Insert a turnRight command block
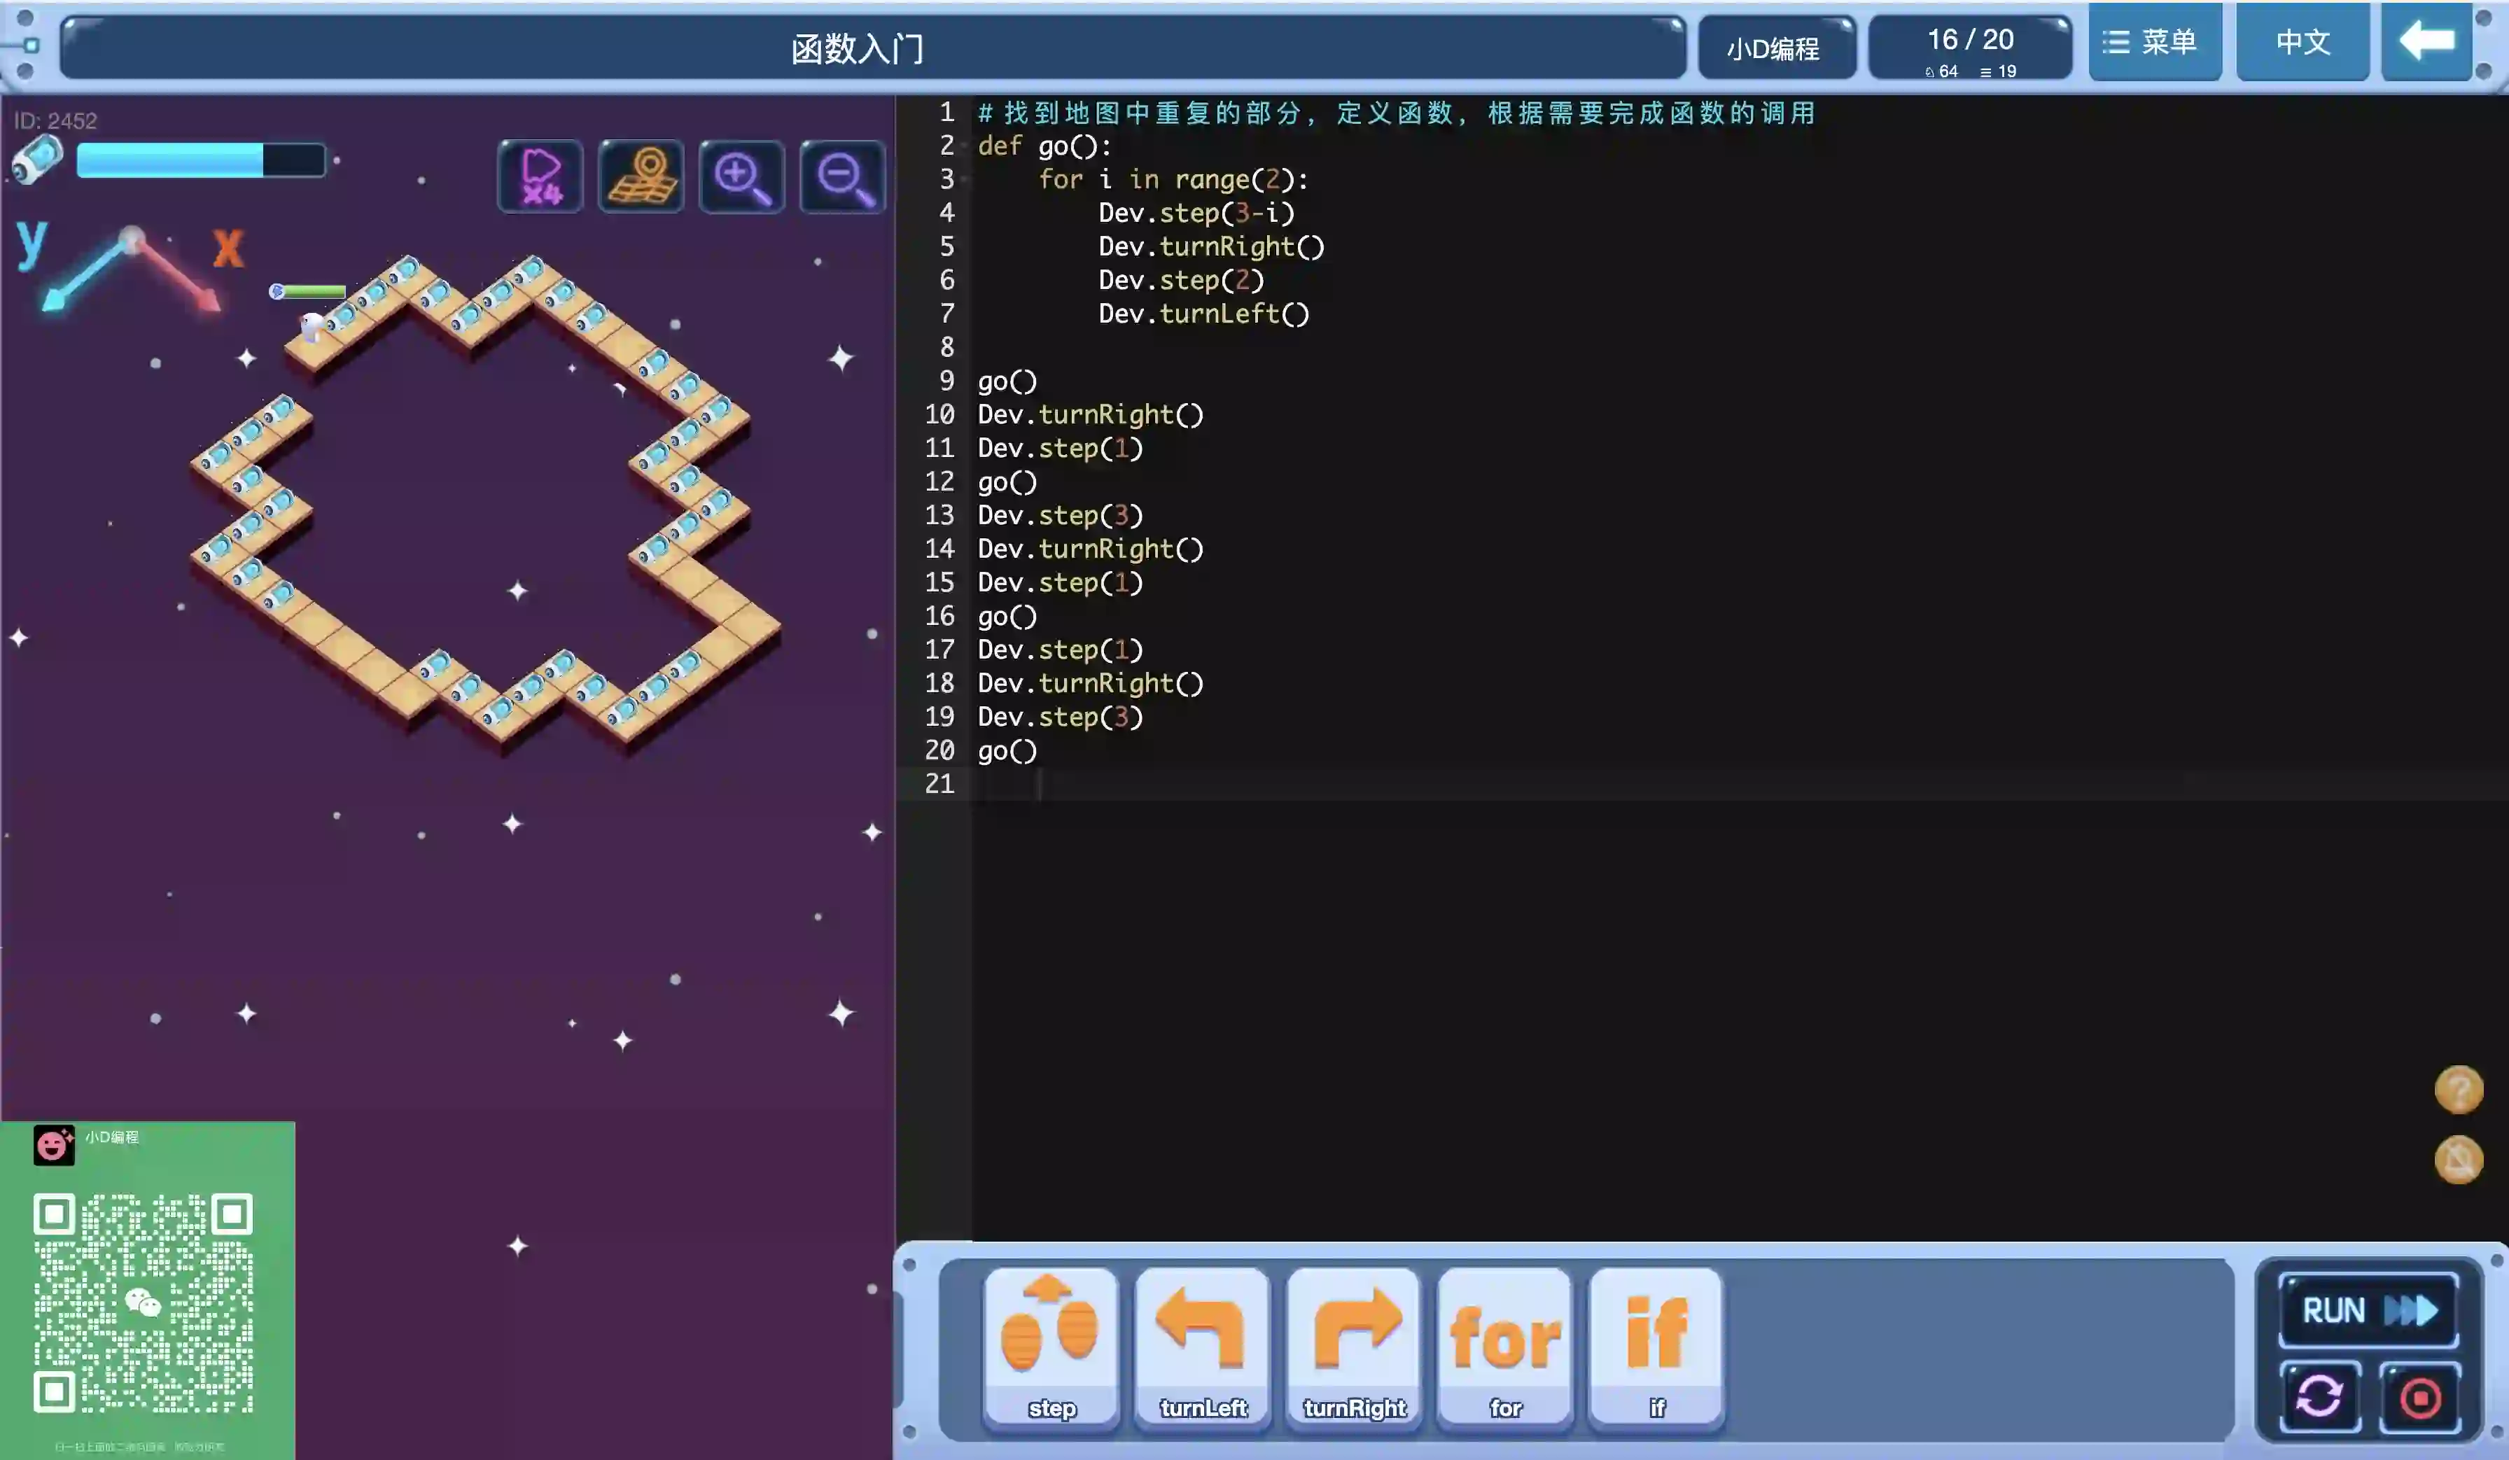Viewport: 2509px width, 1460px height. 1354,1347
